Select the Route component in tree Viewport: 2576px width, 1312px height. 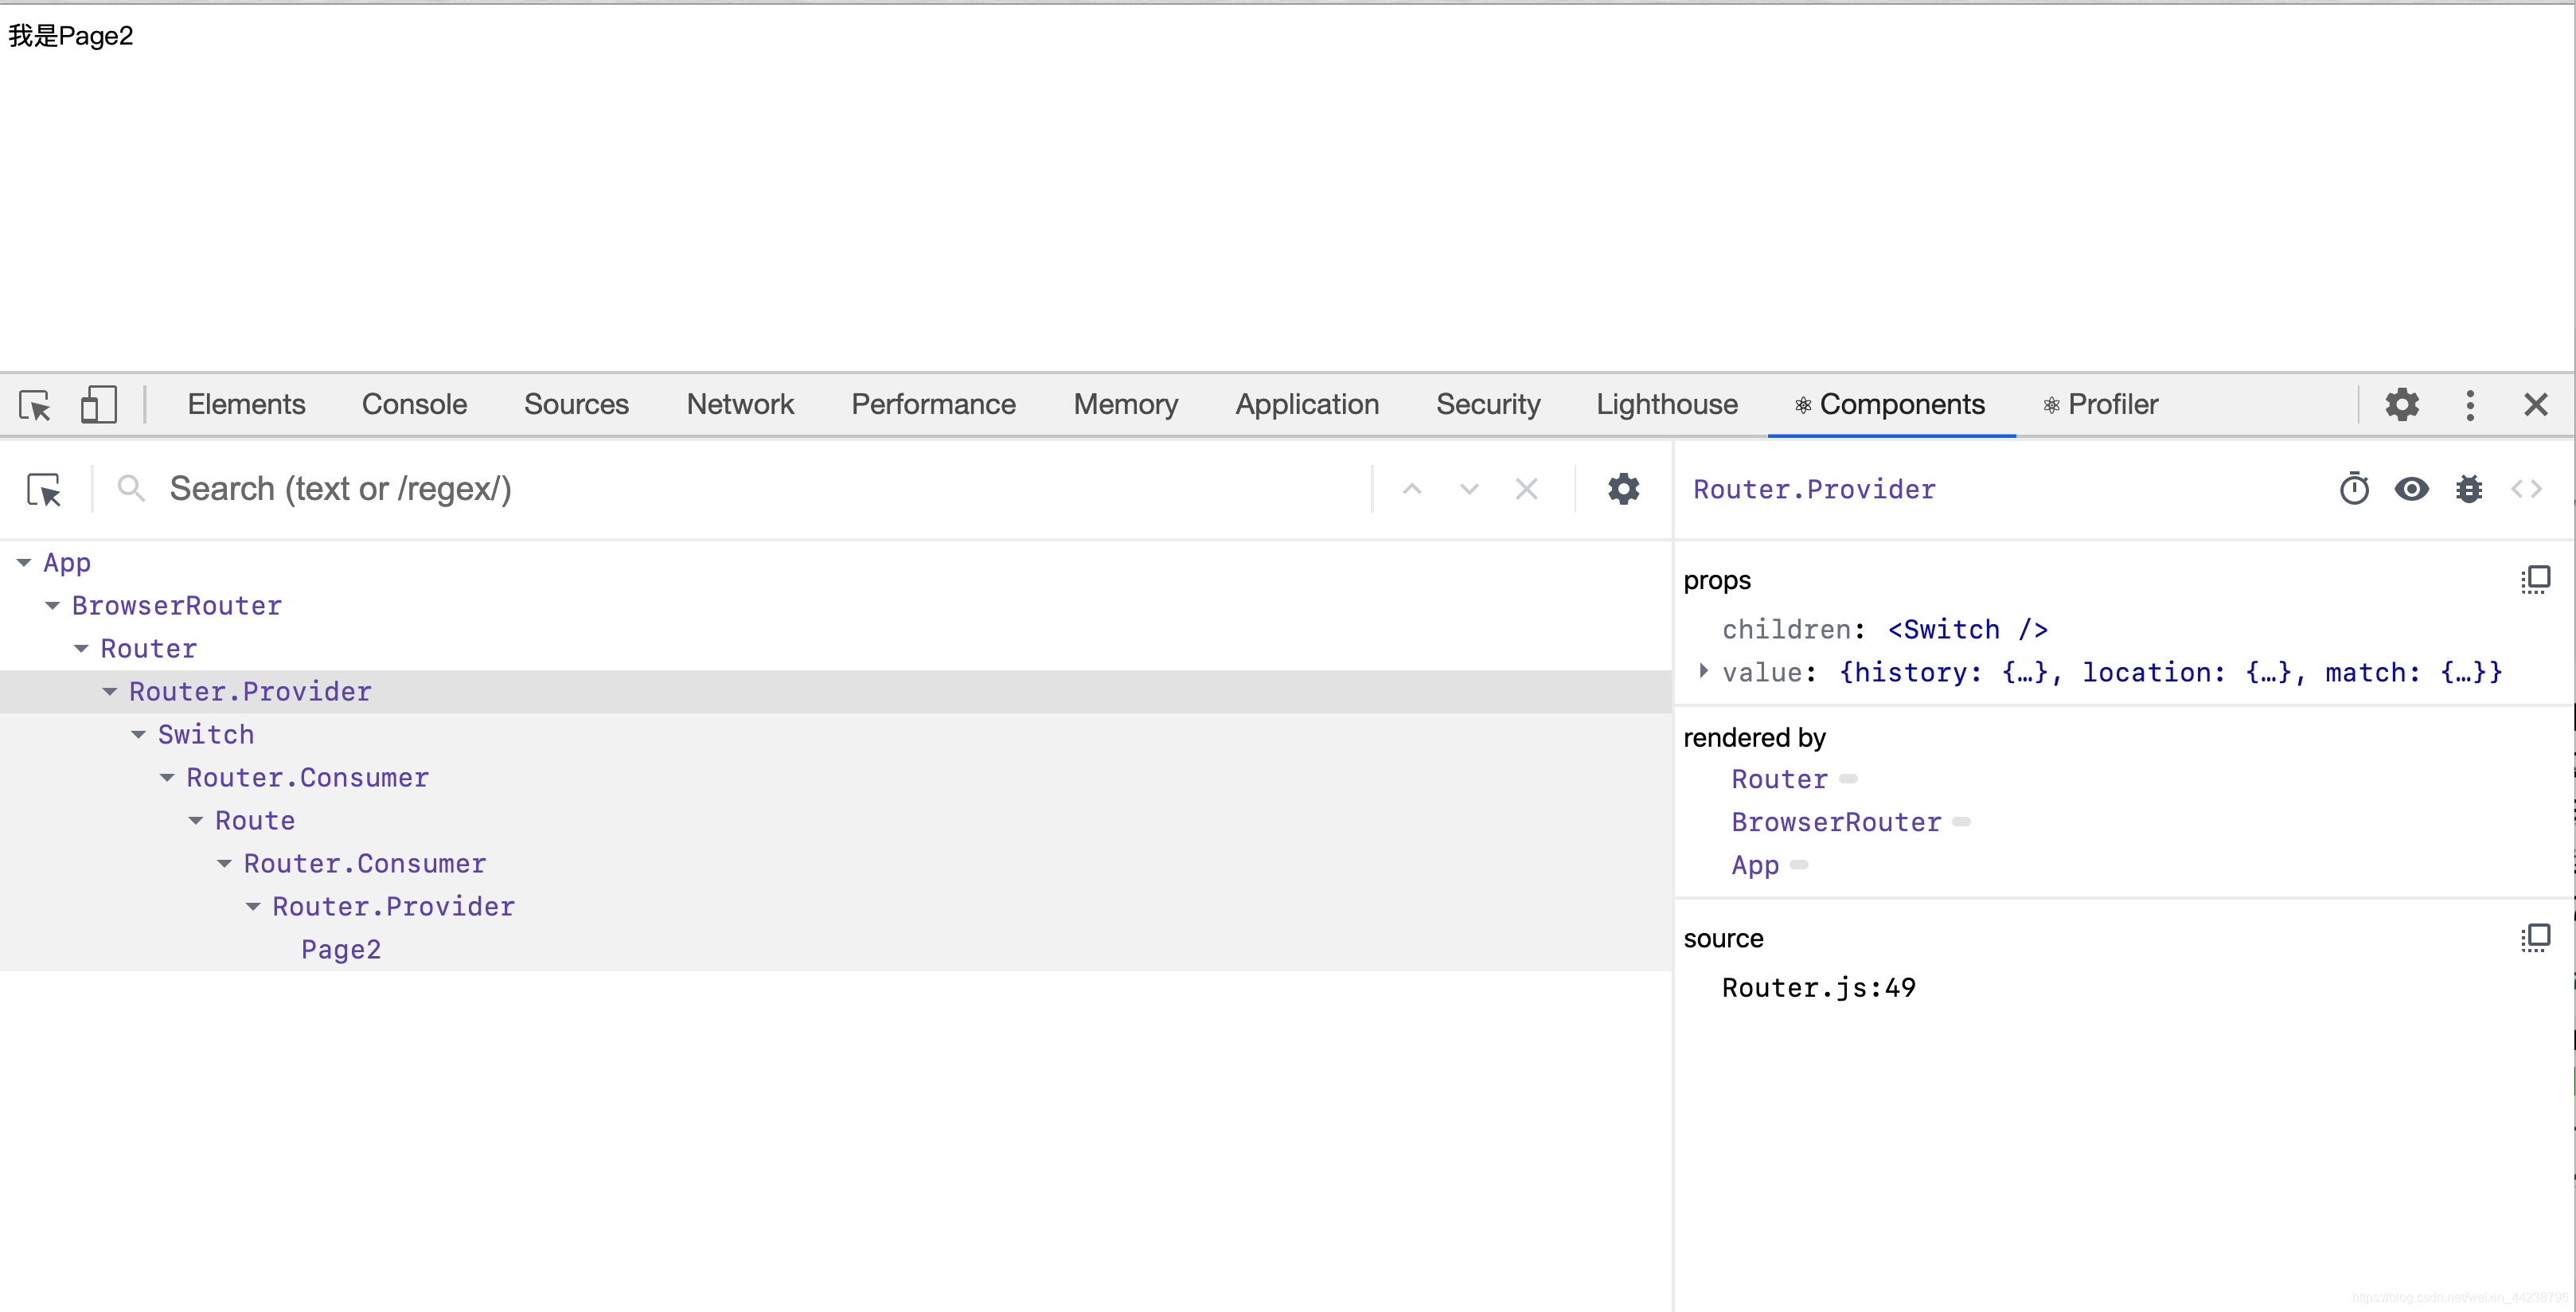tap(255, 821)
